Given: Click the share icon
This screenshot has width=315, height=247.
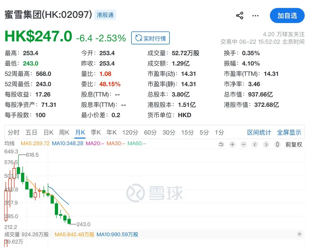Looking at the screenshot, I should pyautogui.click(x=240, y=15).
